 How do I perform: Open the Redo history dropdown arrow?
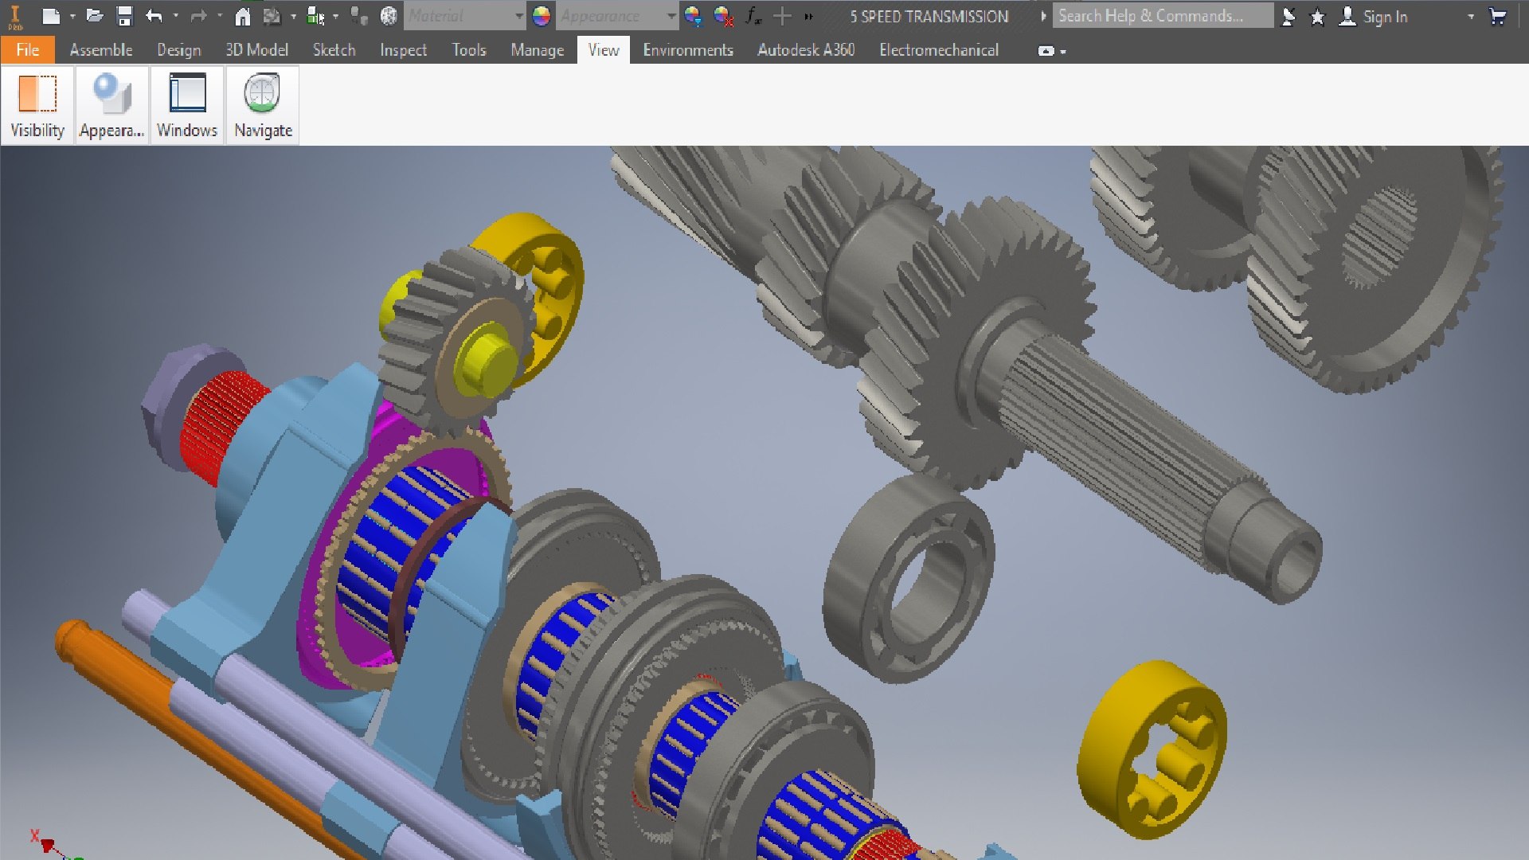coord(221,16)
